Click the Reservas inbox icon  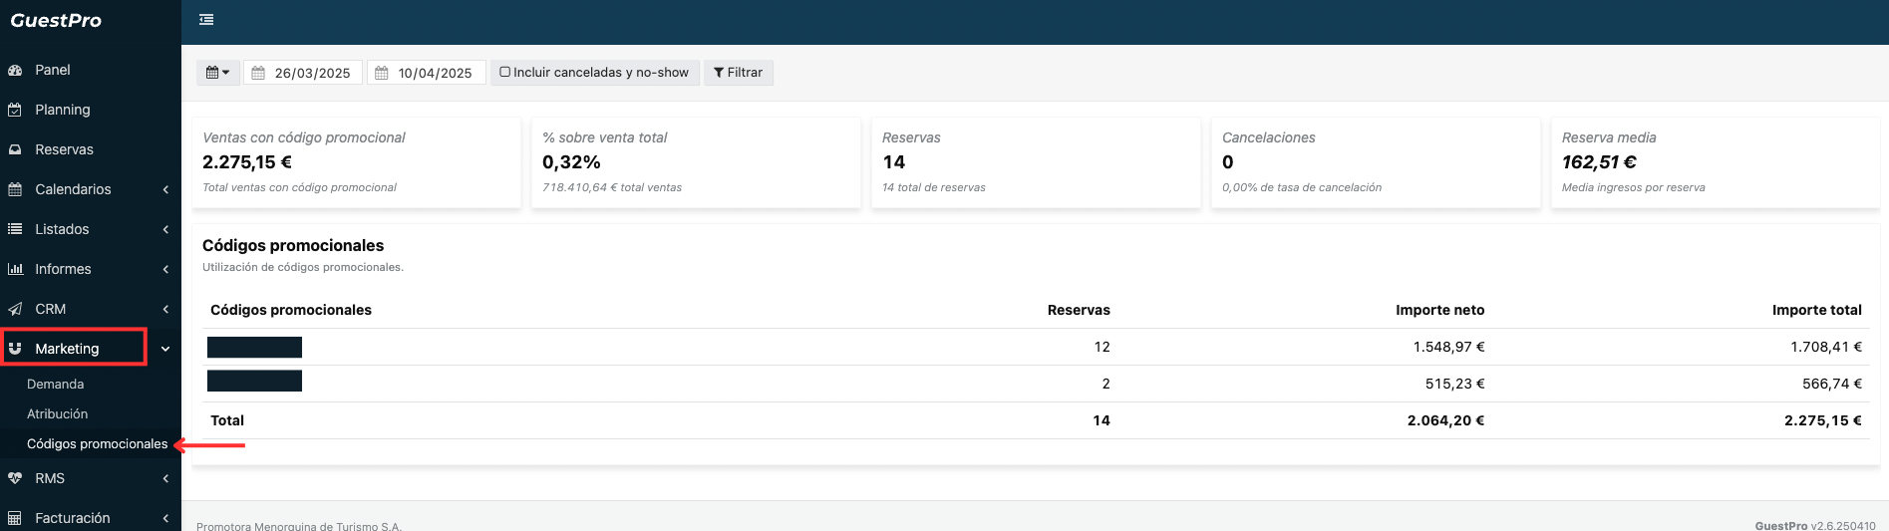[x=15, y=149]
